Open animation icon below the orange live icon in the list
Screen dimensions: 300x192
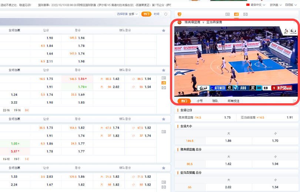click(x=164, y=88)
